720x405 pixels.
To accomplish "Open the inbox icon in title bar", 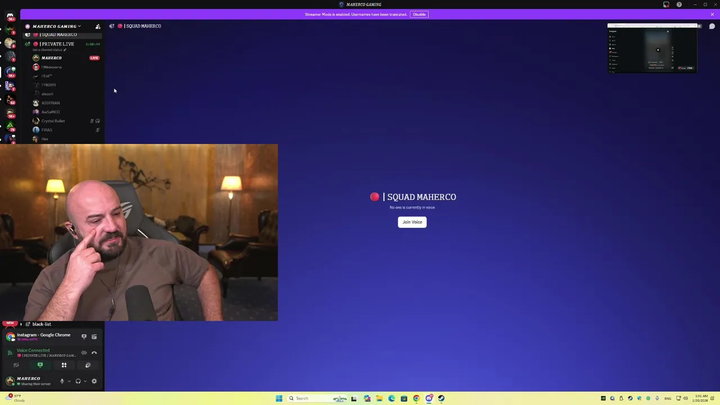I will click(666, 4).
